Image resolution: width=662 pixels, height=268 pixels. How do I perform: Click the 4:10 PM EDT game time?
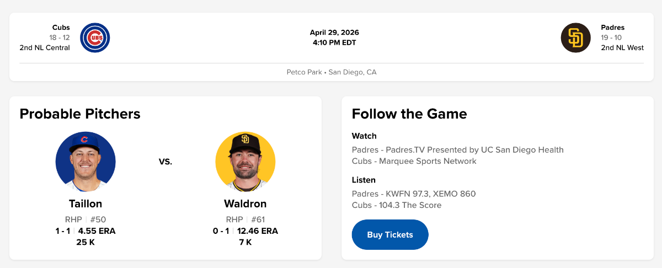pos(334,42)
